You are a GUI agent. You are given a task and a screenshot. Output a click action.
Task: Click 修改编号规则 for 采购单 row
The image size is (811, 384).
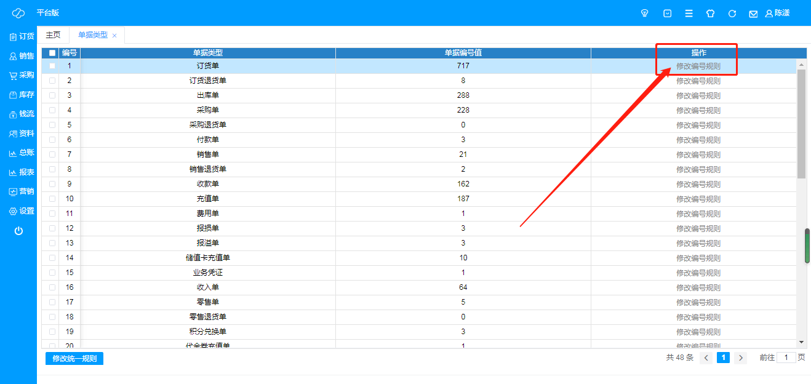click(698, 110)
